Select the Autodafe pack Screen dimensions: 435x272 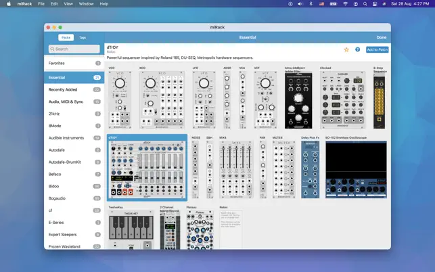[x=74, y=150]
